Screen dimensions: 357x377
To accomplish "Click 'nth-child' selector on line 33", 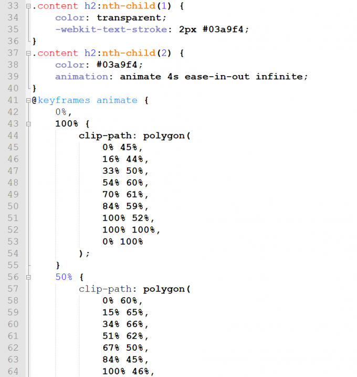I will click(x=129, y=6).
